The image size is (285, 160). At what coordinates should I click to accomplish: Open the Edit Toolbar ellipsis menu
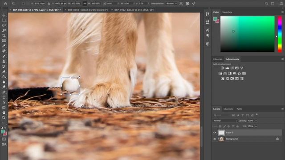(x=4, y=123)
